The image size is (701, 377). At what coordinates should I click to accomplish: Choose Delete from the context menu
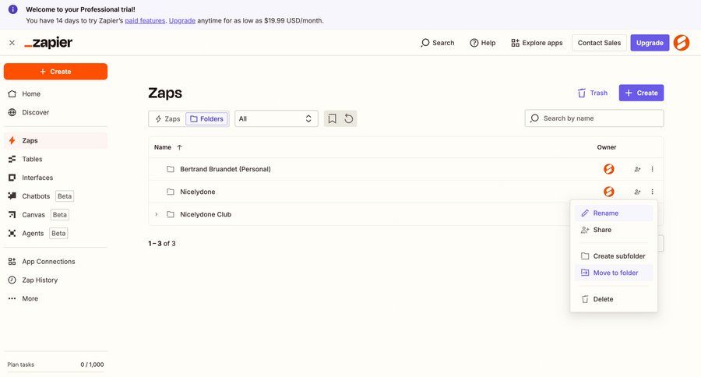pos(614,299)
